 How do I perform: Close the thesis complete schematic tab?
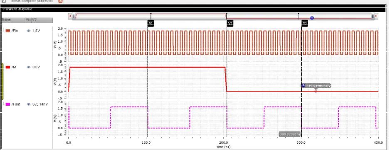coord(60,1)
